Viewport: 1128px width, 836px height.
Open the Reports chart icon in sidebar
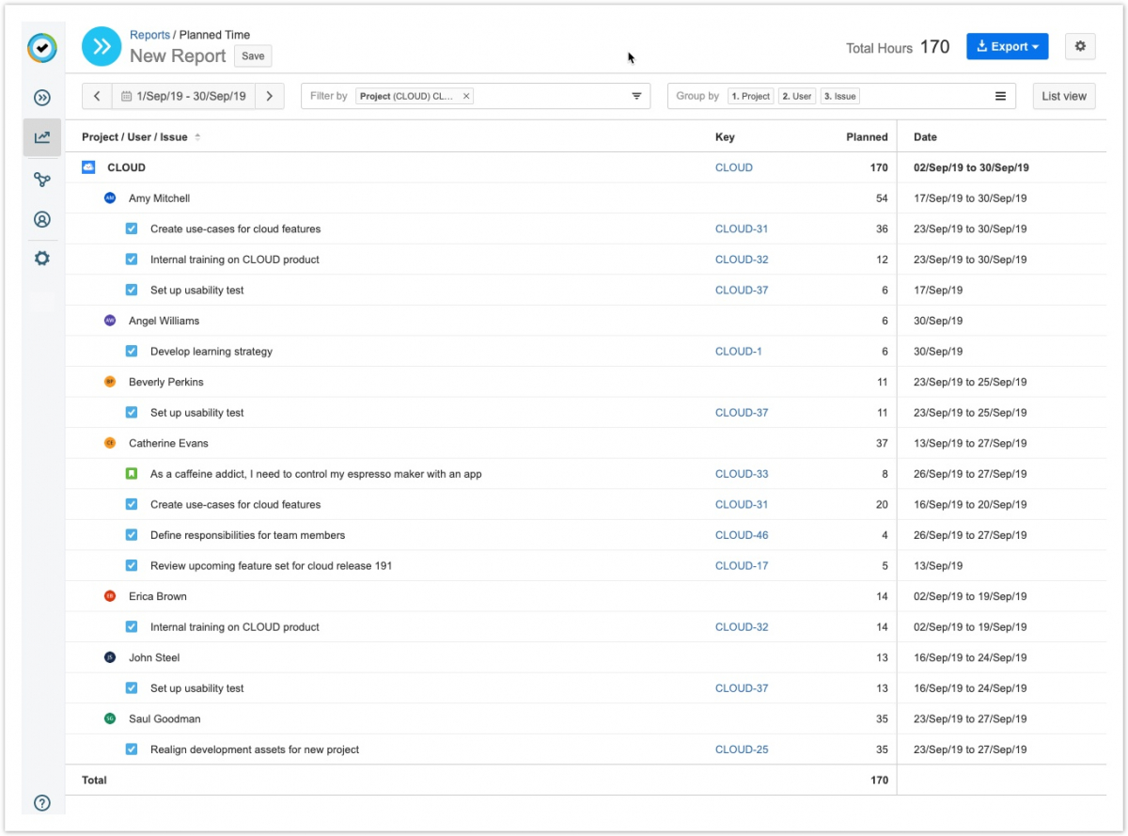[42, 137]
